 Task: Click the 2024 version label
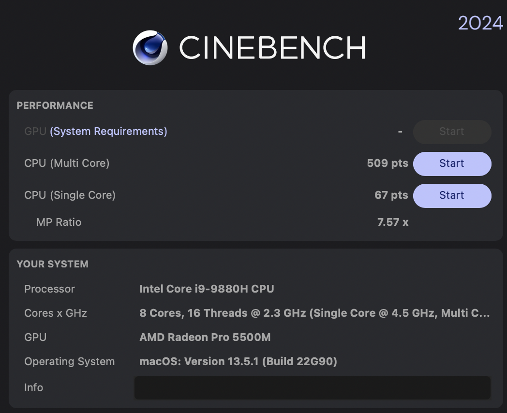tap(480, 23)
